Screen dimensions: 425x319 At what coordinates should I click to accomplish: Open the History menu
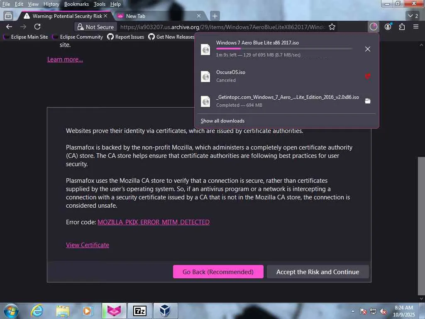[x=51, y=4]
